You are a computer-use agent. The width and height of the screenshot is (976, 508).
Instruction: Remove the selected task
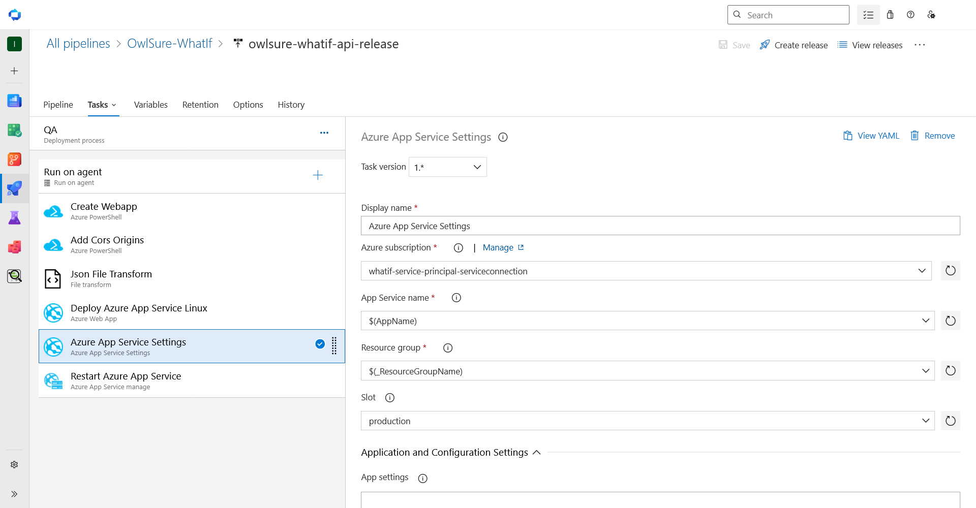point(932,136)
